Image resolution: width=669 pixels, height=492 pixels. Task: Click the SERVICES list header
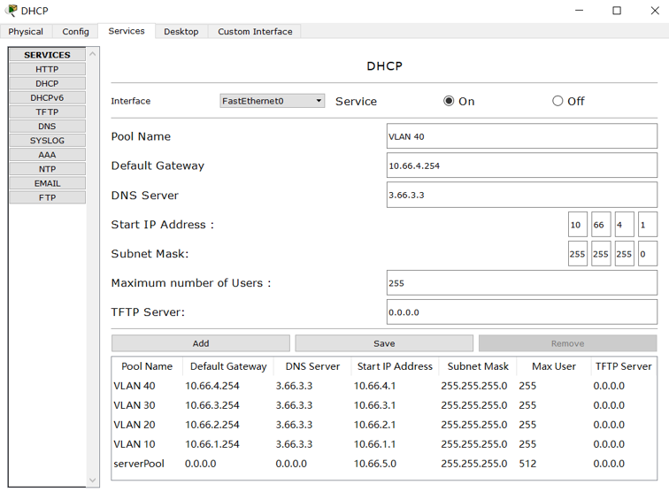[48, 55]
